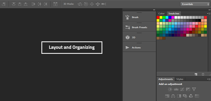Switch to the Color tab

(x=161, y=13)
